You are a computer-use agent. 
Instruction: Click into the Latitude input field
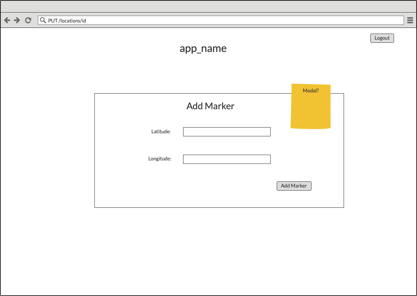227,132
